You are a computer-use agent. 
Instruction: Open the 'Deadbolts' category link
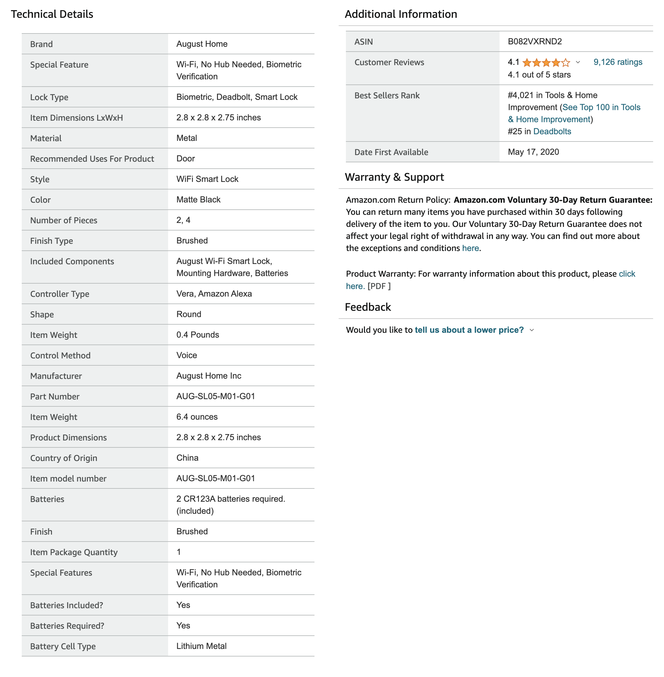click(x=553, y=132)
